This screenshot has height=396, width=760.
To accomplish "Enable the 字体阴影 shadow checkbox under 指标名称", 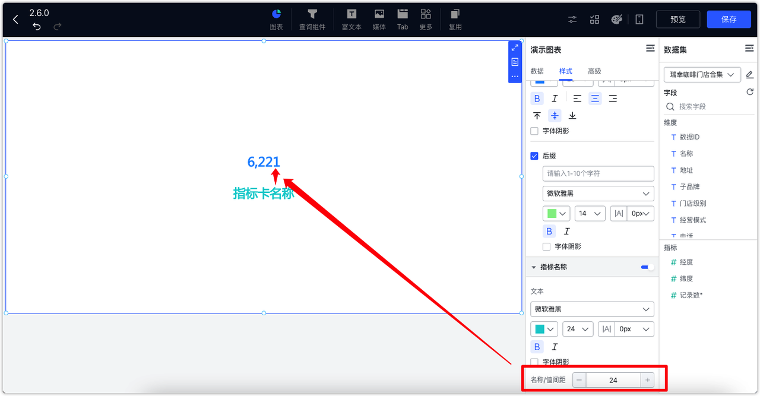I will tap(534, 362).
